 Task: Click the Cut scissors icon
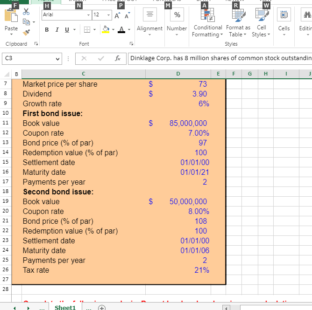pos(26,12)
